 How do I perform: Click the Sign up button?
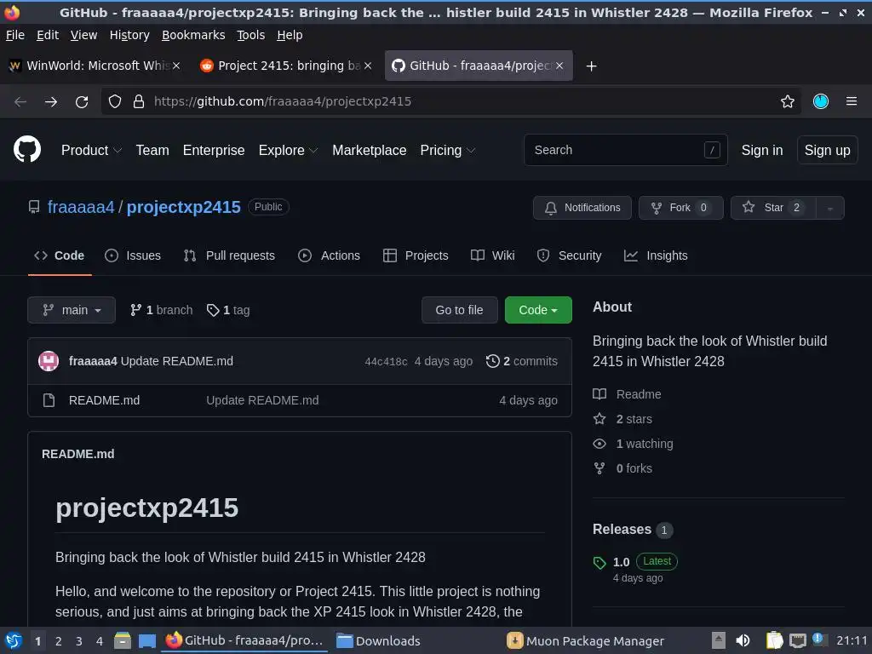(x=827, y=150)
